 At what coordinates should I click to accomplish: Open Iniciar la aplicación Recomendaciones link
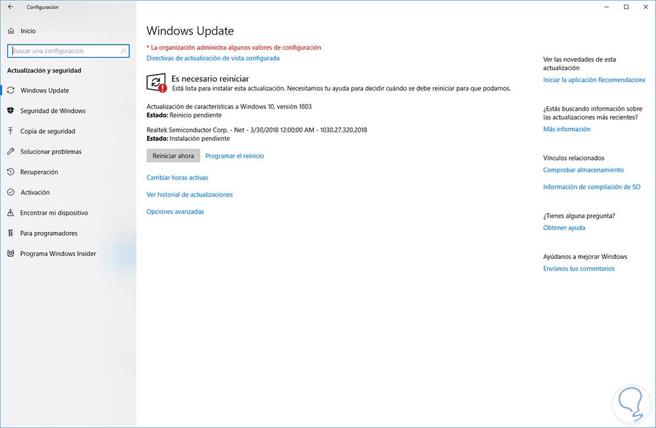pos(594,80)
